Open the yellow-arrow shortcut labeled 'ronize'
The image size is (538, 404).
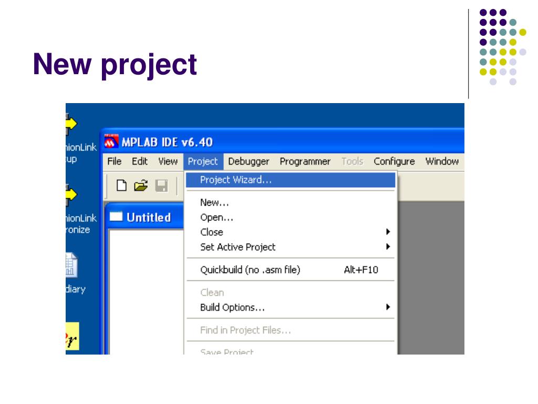click(71, 195)
